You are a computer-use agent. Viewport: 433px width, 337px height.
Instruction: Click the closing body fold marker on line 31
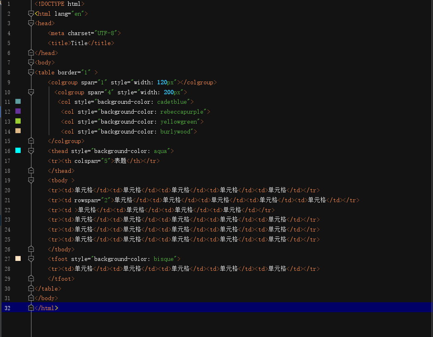point(31,298)
